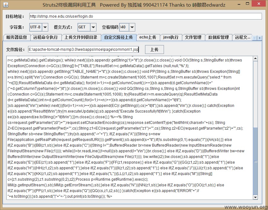Focus the 目标地址 URL input field
The height and width of the screenshot is (210, 268).
tap(145, 16)
